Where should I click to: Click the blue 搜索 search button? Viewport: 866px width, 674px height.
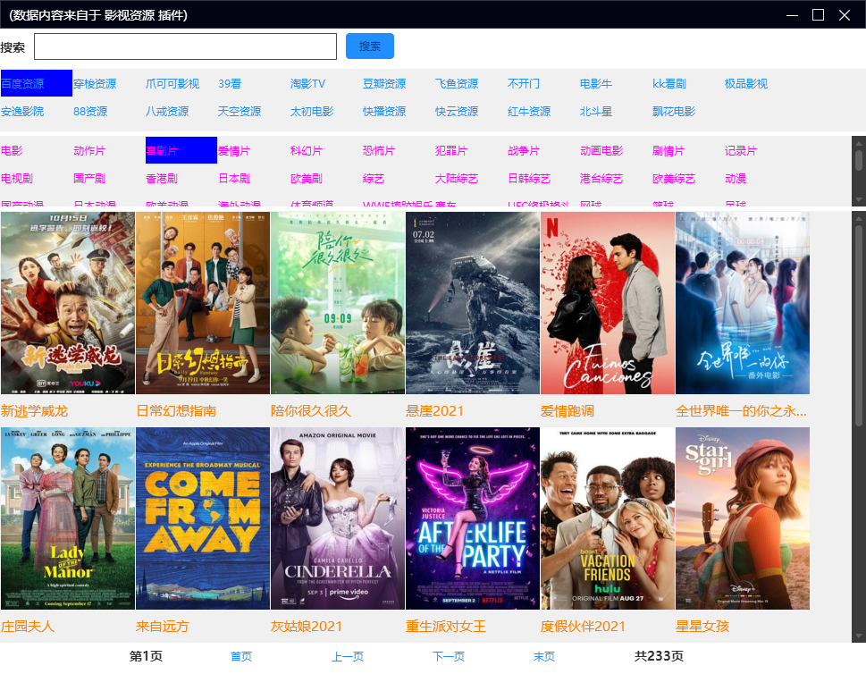(x=369, y=46)
